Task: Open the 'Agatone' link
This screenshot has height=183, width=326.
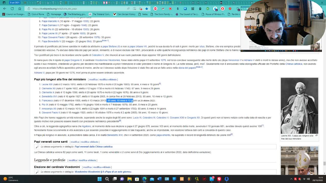Action: (87, 126)
